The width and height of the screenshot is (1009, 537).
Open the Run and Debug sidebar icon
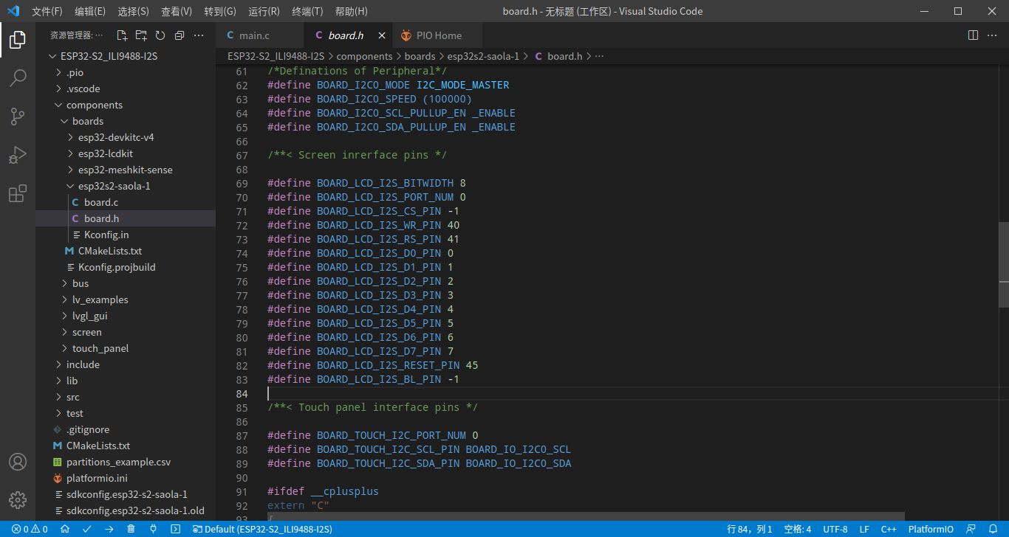click(17, 155)
